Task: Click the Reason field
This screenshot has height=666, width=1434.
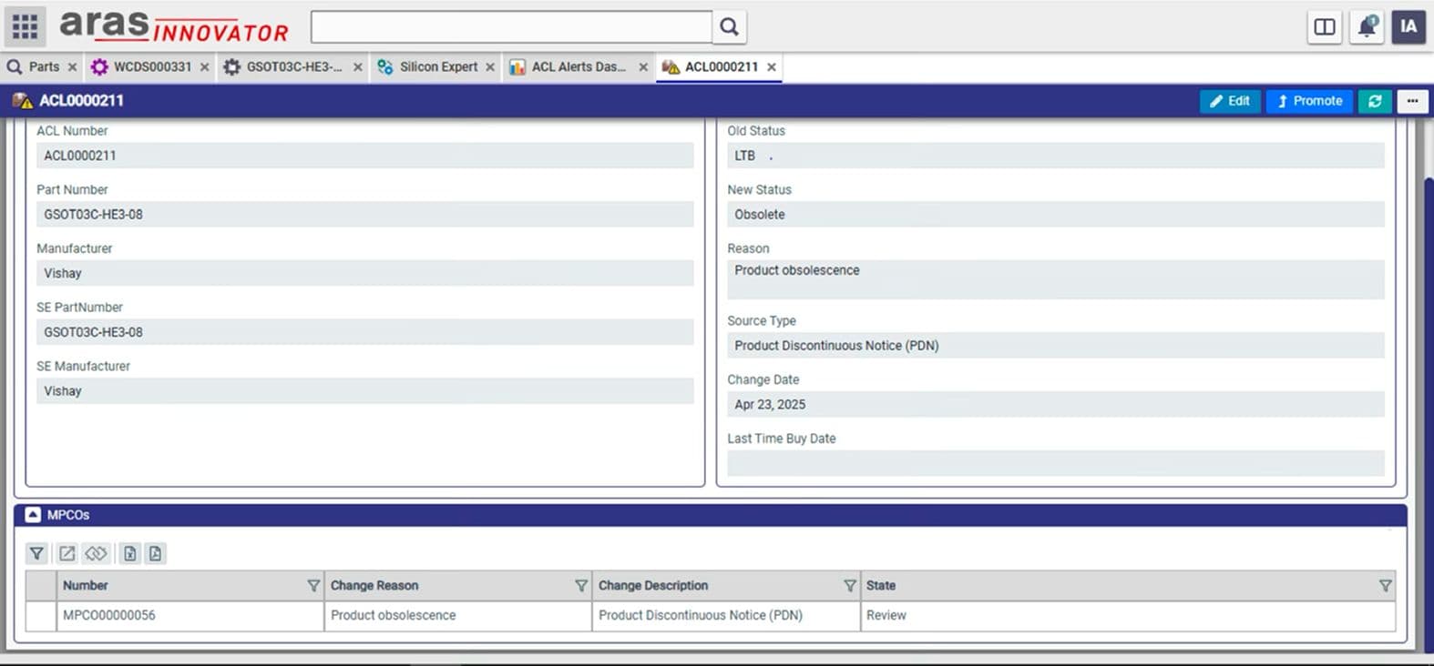Action: (1056, 279)
